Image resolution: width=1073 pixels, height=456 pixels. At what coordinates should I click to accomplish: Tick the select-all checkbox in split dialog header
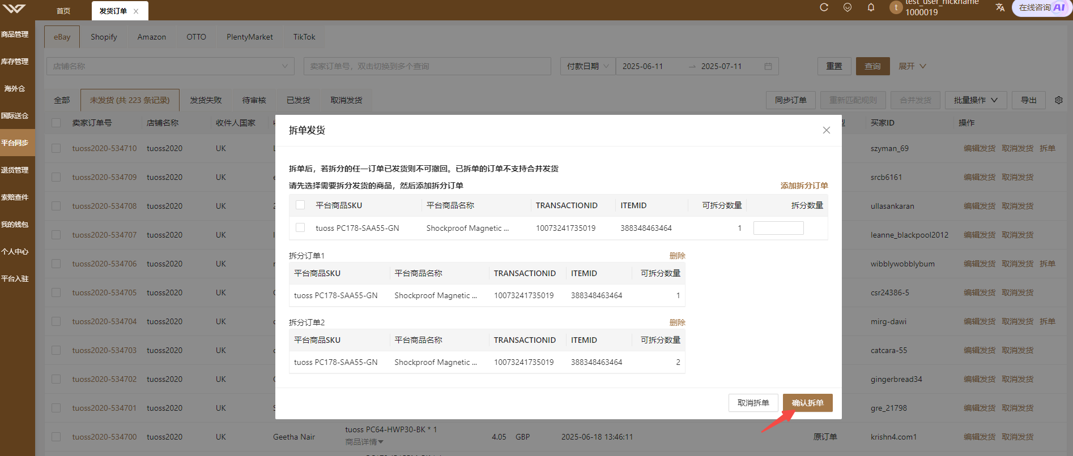(300, 205)
